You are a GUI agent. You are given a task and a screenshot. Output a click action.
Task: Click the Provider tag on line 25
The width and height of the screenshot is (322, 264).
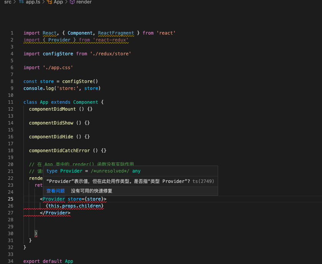pos(54,199)
